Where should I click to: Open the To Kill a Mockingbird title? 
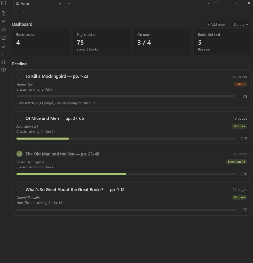coord(57,76)
